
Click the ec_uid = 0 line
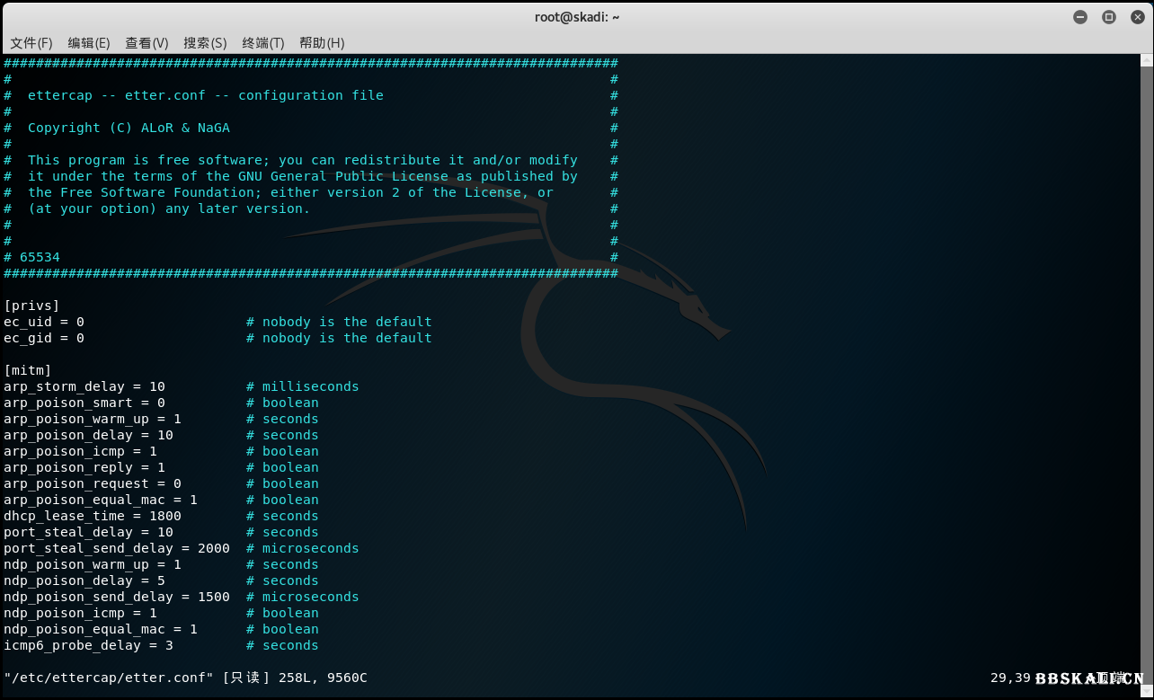click(x=44, y=322)
